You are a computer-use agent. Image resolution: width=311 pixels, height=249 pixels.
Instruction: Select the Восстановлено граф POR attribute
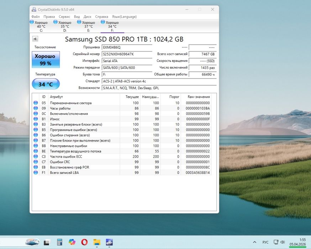(70, 167)
